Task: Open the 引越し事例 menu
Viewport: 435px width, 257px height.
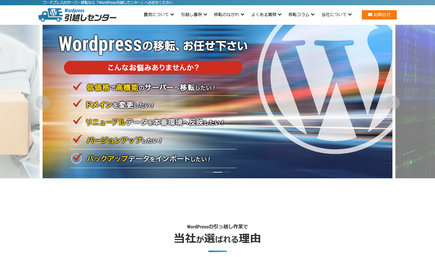Action: pos(194,15)
